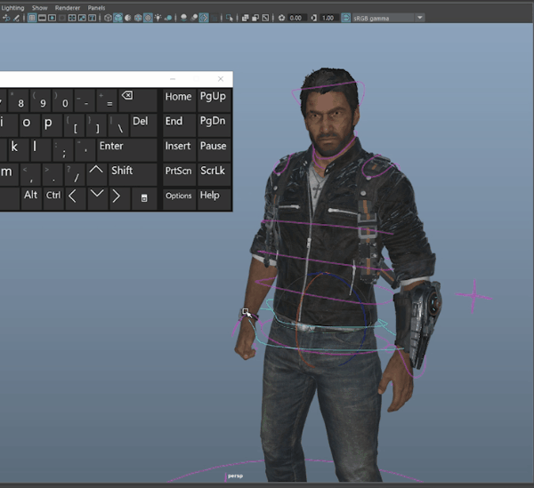Screen dimensions: 534x488
Task: Click the backspace key icon
Action: [x=138, y=100]
